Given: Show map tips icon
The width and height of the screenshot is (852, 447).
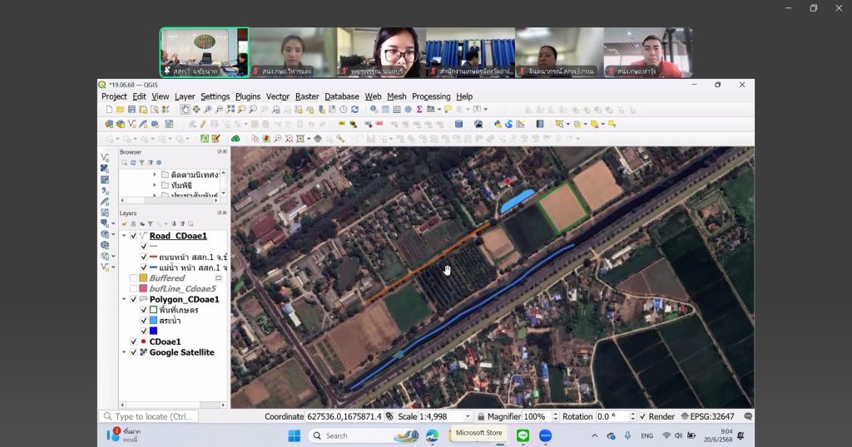Looking at the screenshot, I should tap(448, 110).
